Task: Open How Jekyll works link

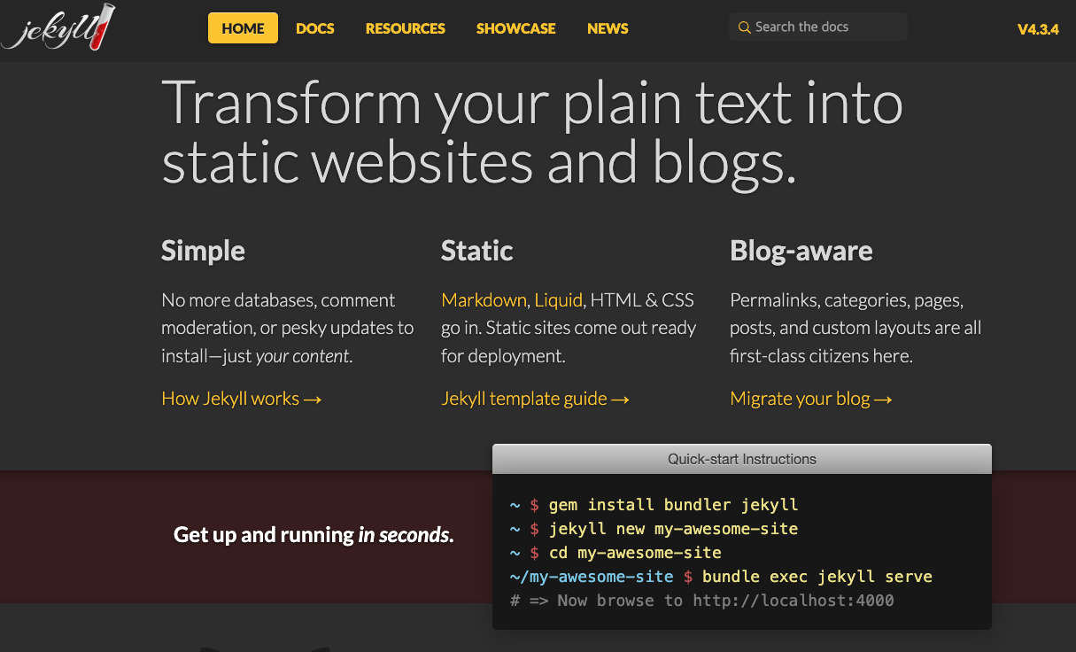Action: click(x=241, y=399)
